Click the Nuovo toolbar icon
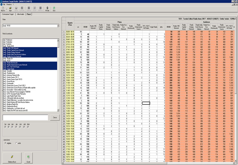The height and width of the screenshot is (165, 238). [3, 9]
